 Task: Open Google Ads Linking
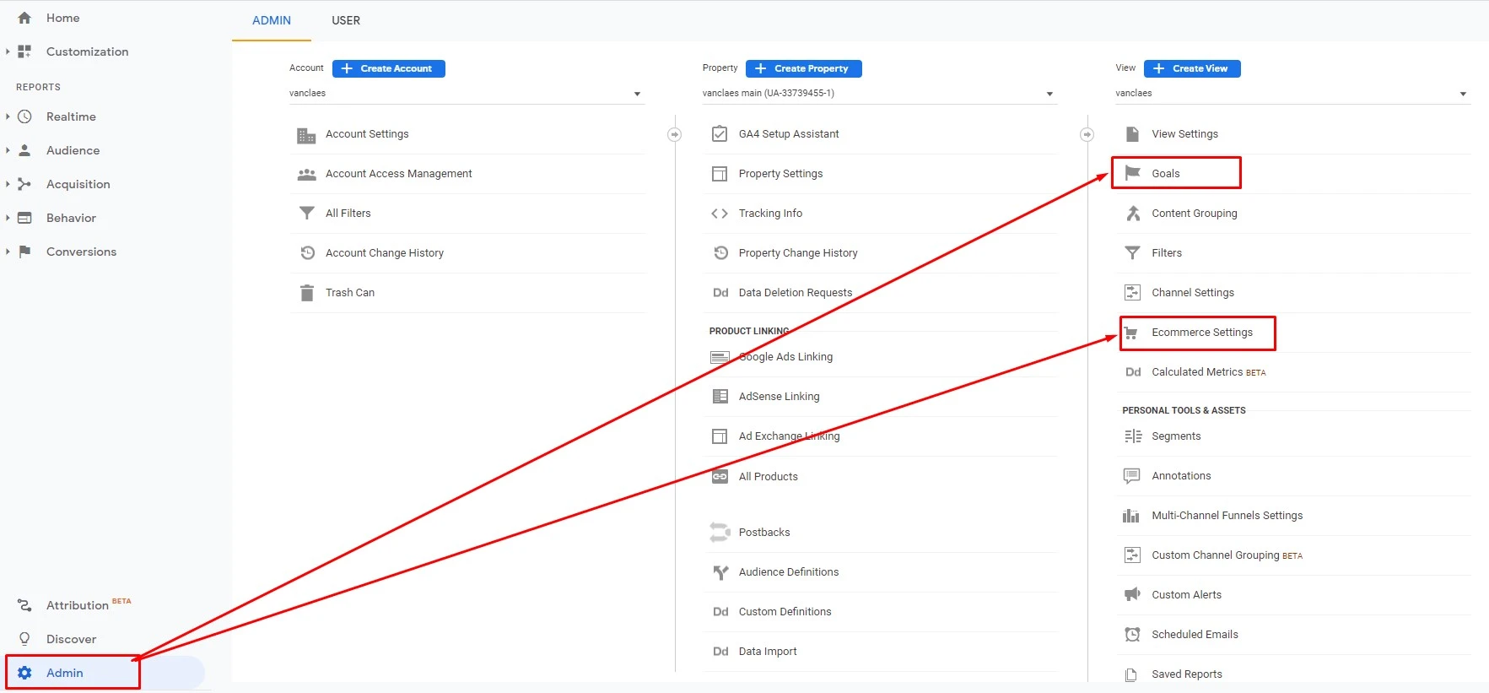[x=785, y=356]
